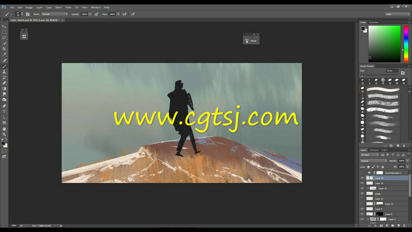The image size is (412, 232).
Task: Select the Pen tool
Action: pyautogui.click(x=4, y=106)
